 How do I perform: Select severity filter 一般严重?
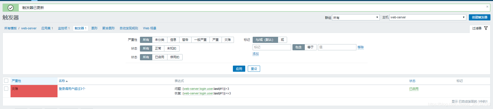coord(200,40)
